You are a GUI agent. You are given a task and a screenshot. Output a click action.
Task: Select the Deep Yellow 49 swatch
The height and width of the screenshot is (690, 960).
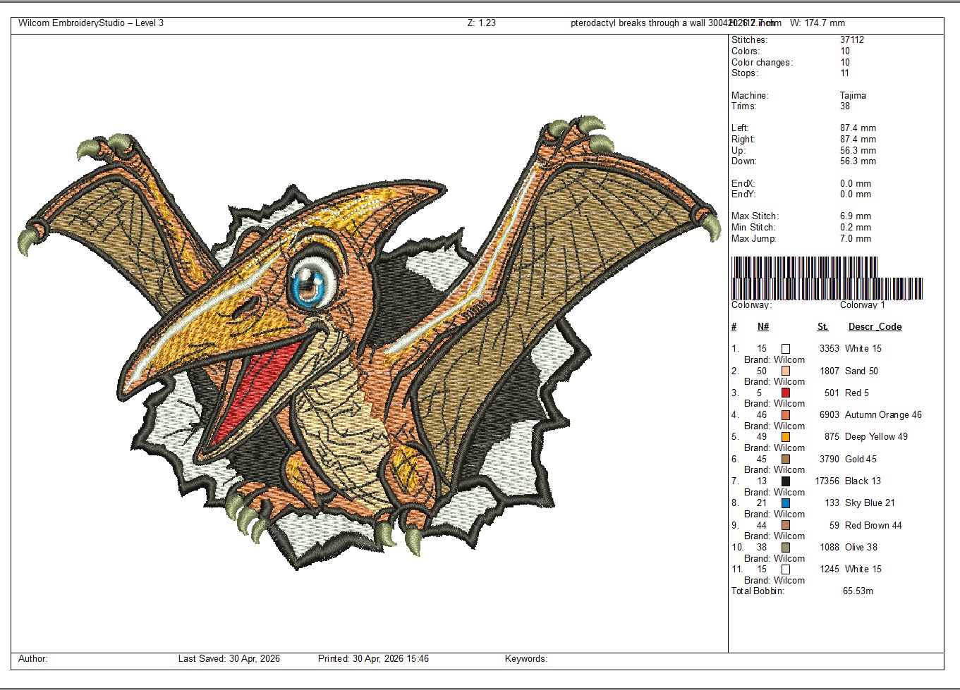[x=785, y=437]
